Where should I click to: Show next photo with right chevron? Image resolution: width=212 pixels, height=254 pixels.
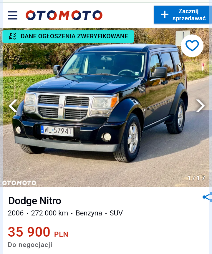click(200, 106)
